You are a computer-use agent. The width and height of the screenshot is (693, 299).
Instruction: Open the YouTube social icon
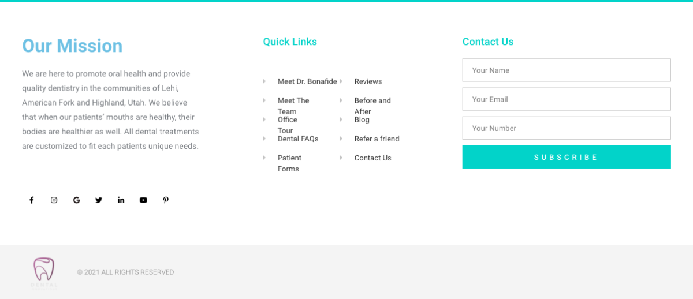pyautogui.click(x=143, y=200)
